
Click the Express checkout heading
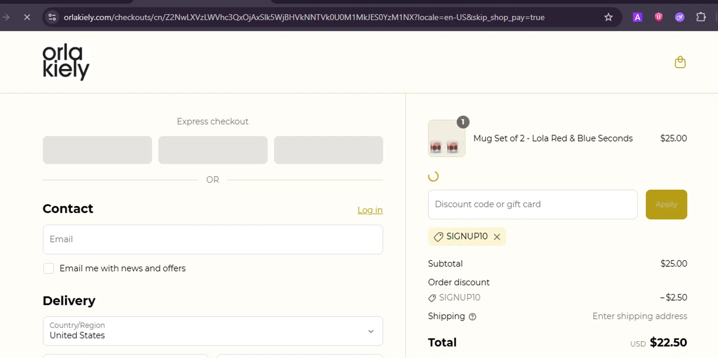pos(213,121)
